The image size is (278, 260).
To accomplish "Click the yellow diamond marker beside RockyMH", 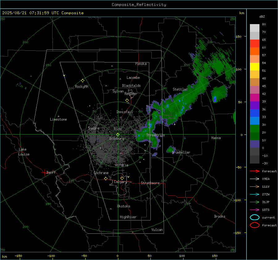I will pyautogui.click(x=82, y=81).
